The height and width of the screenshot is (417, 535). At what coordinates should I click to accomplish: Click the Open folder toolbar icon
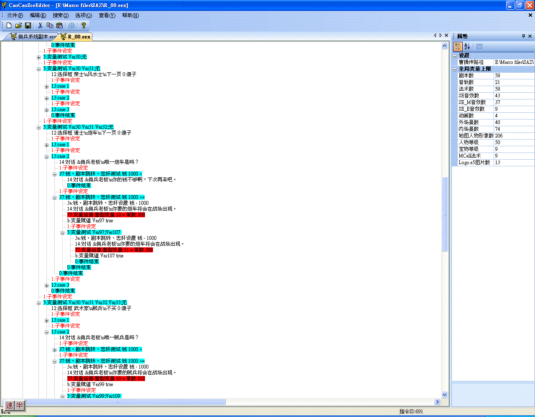[18, 25]
